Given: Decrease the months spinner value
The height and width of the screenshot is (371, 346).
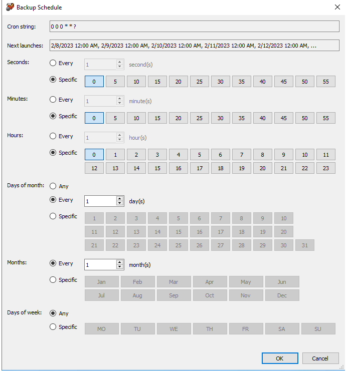Looking at the screenshot, I should coord(120,267).
